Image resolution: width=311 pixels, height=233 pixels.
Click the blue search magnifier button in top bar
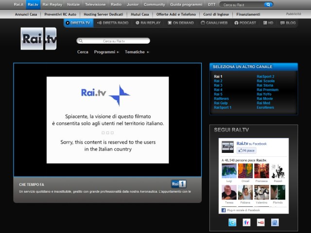(x=268, y=4)
